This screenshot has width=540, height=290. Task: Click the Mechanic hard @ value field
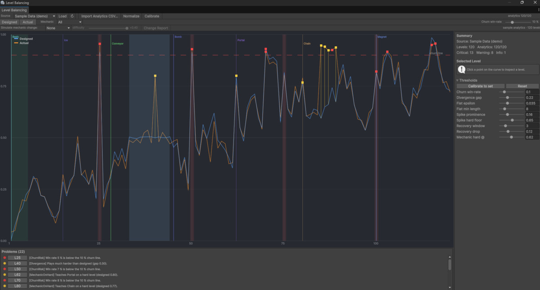click(x=532, y=137)
